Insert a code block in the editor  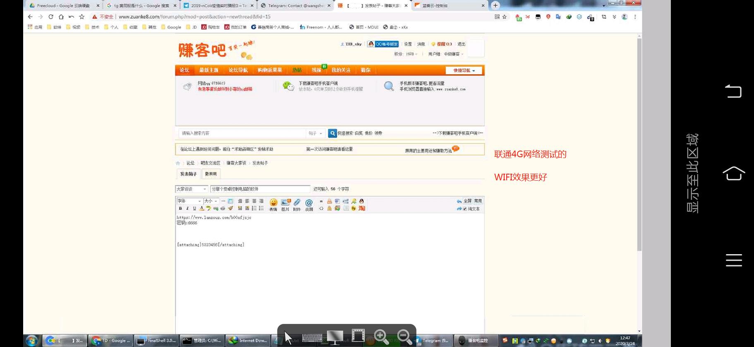321,208
